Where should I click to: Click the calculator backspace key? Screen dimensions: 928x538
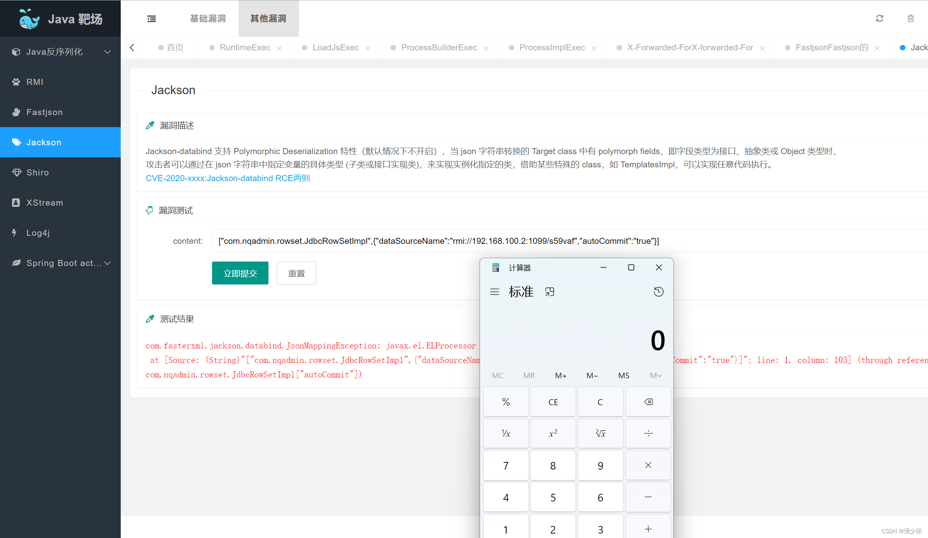(648, 402)
